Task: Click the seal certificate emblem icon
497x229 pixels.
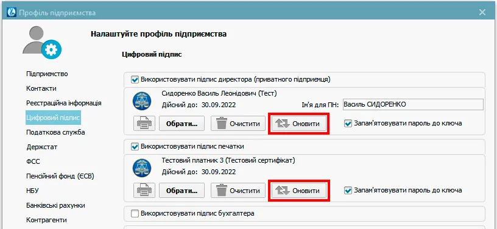Action: (x=142, y=167)
